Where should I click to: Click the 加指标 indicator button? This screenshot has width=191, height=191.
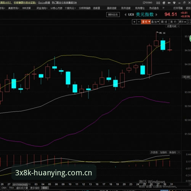tap(163, 152)
